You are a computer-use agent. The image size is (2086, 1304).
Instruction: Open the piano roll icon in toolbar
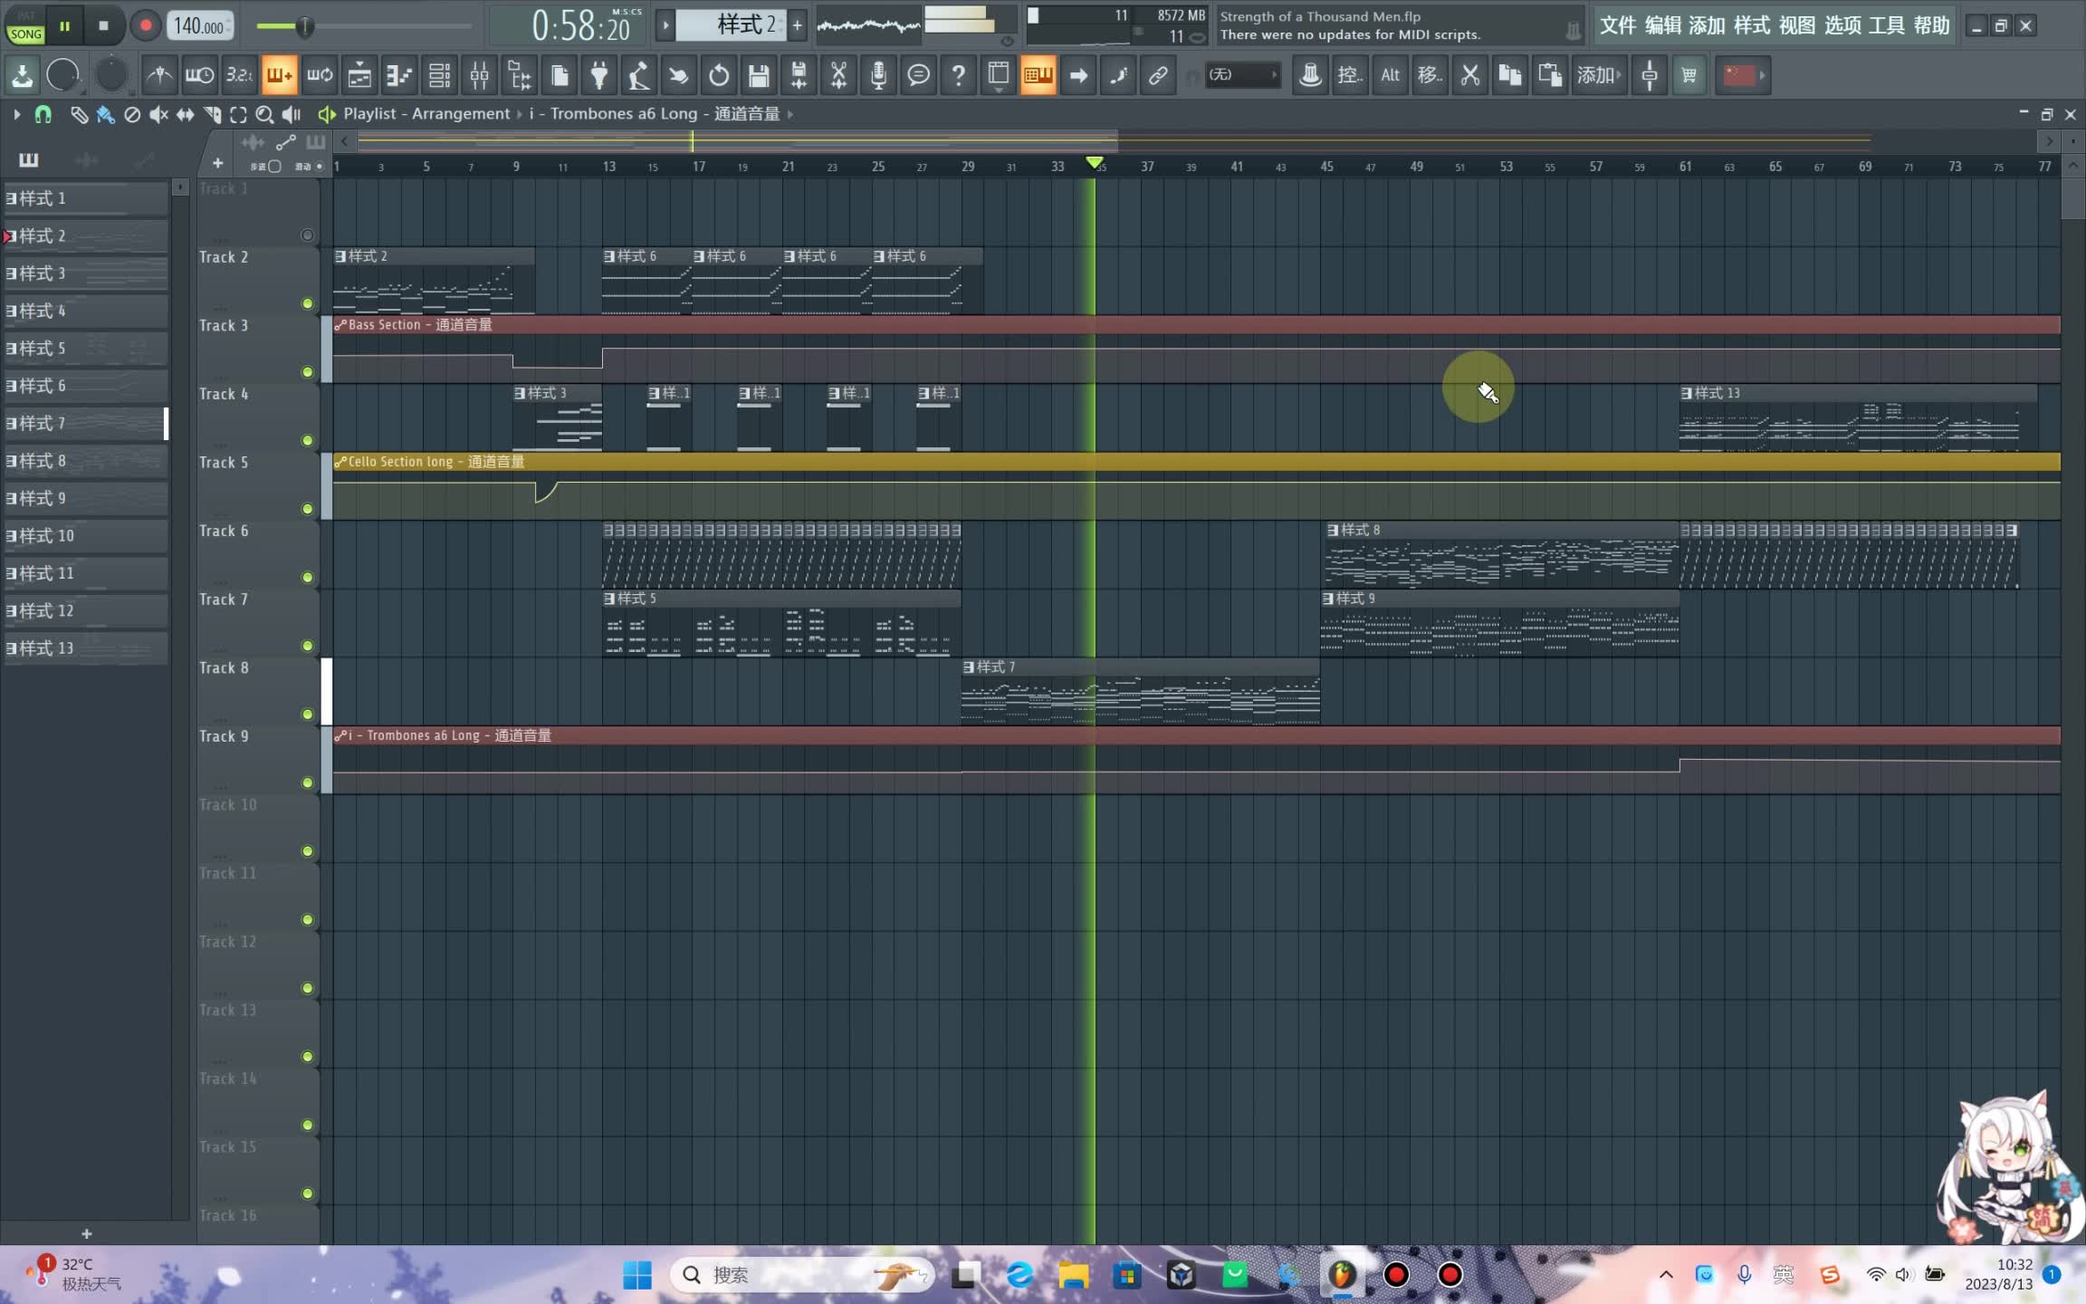point(399,75)
